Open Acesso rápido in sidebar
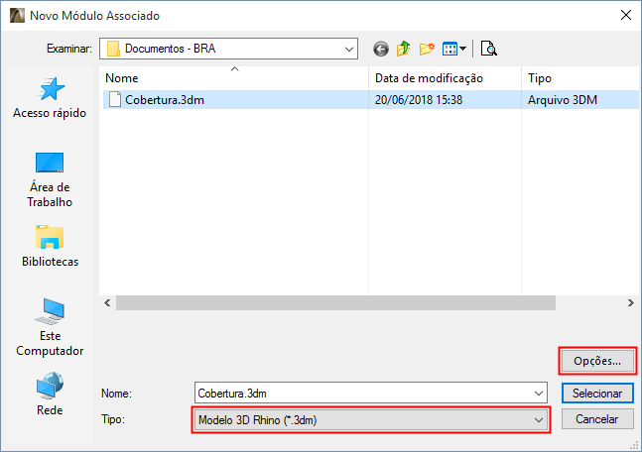The width and height of the screenshot is (642, 452). click(50, 98)
